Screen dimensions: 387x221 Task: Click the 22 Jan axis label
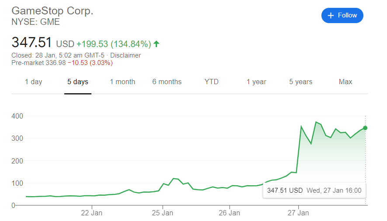[x=92, y=213]
